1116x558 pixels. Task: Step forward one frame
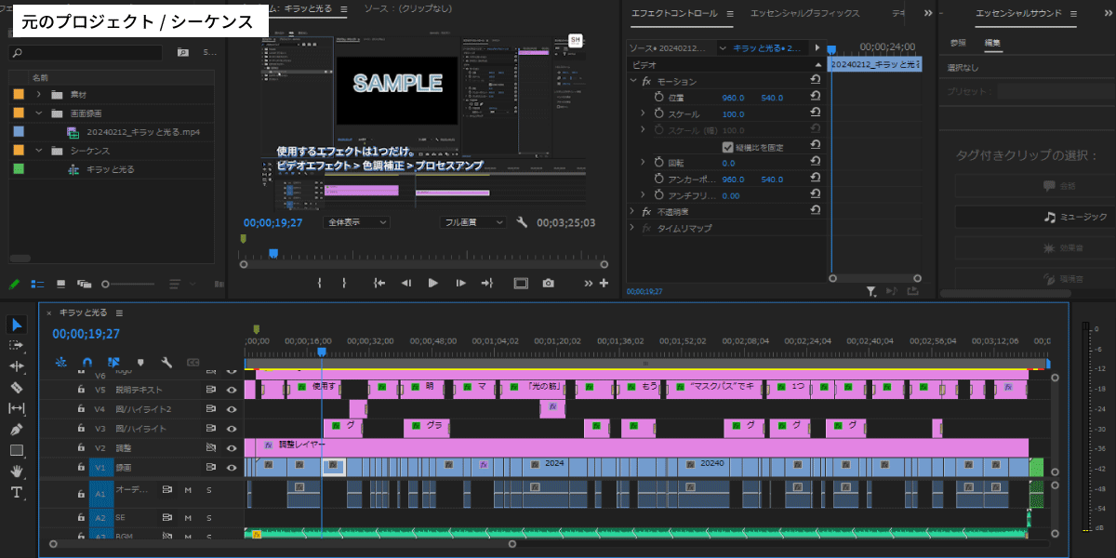click(459, 284)
